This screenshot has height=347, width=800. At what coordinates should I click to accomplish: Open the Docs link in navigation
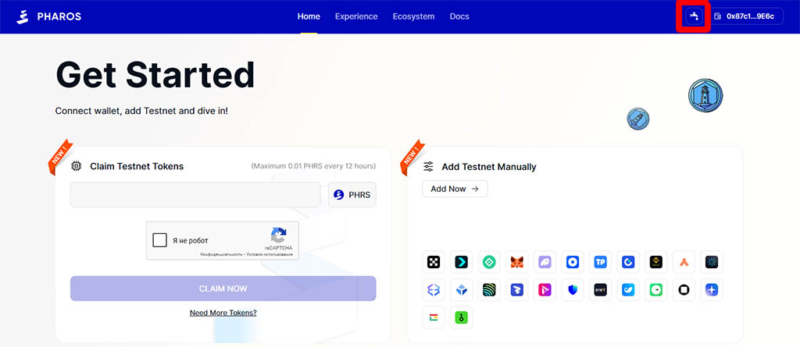459,16
